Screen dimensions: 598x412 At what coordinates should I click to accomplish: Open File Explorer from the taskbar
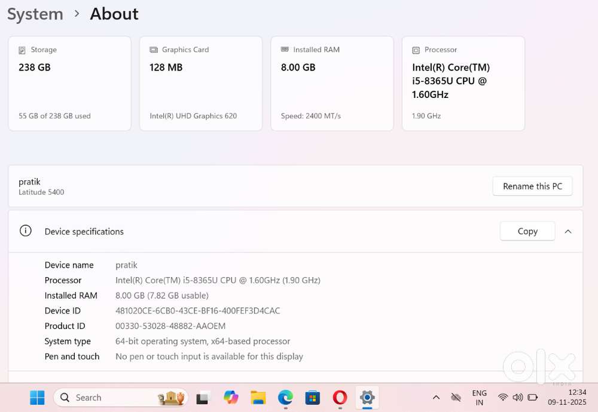click(258, 397)
